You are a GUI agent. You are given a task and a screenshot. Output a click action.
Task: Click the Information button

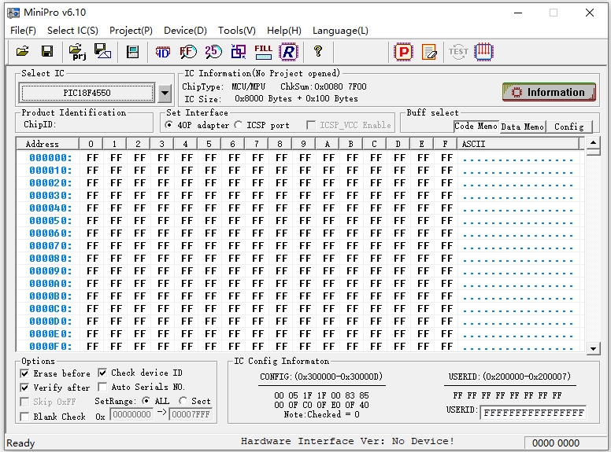pyautogui.click(x=549, y=92)
